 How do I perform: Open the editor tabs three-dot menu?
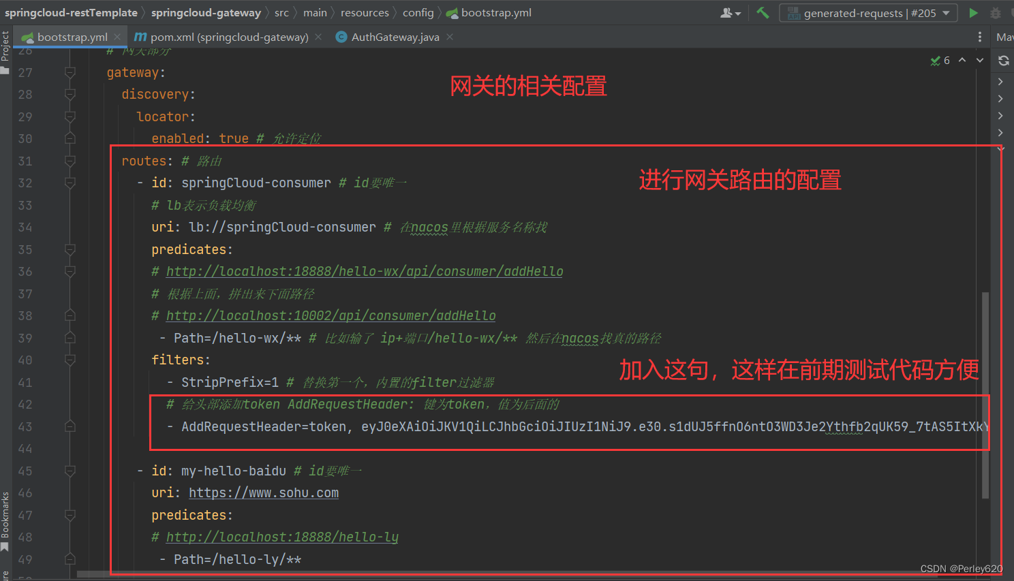point(980,37)
